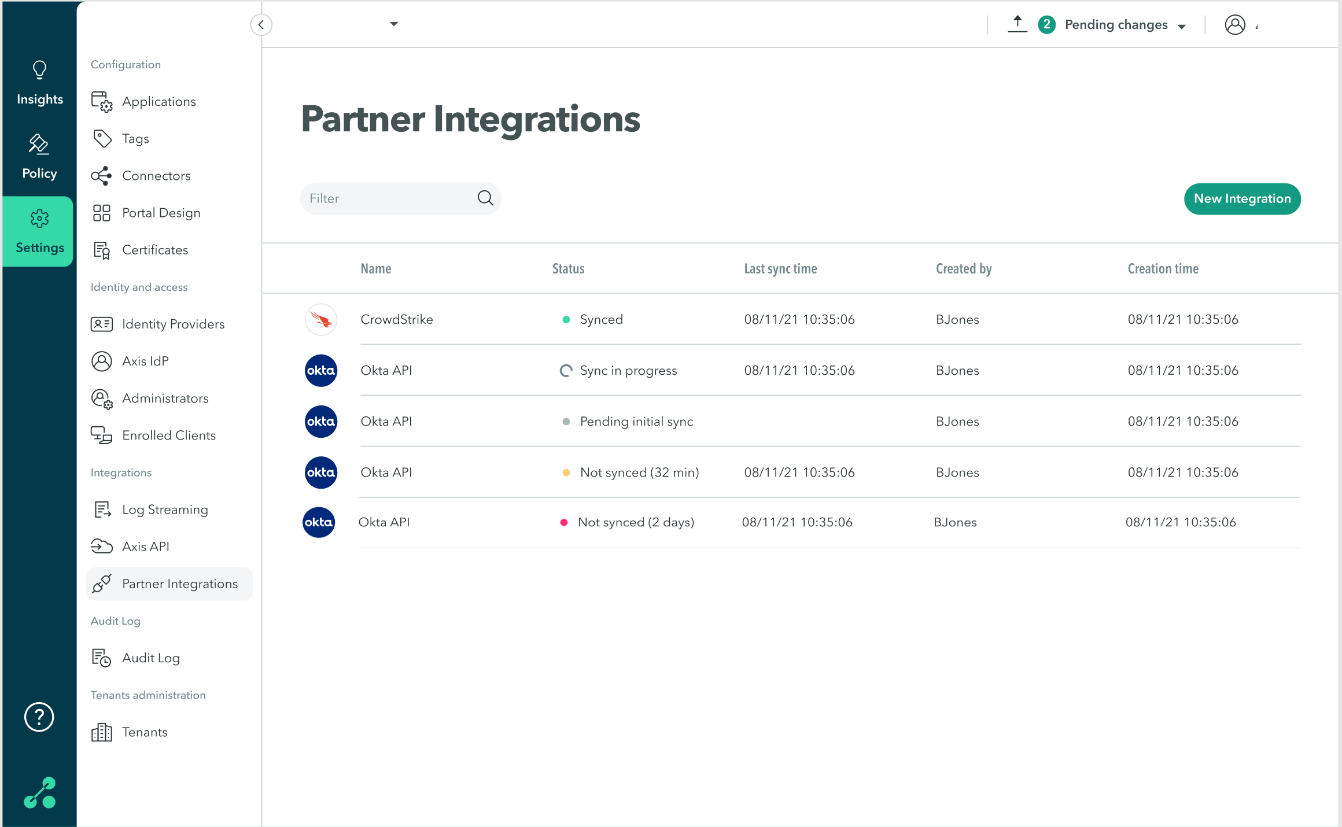Click the New Integration button
Image resolution: width=1342 pixels, height=827 pixels.
click(1242, 198)
